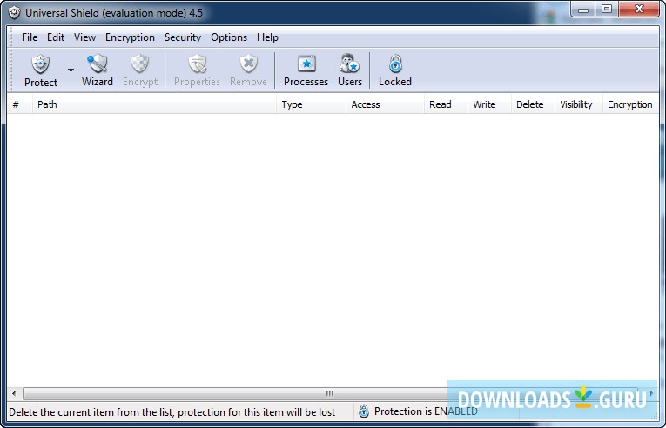
Task: Open Properties from the toolbar
Action: coord(197,70)
